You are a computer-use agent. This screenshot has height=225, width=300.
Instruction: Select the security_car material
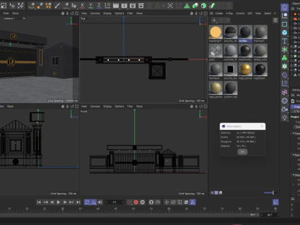tap(231, 32)
